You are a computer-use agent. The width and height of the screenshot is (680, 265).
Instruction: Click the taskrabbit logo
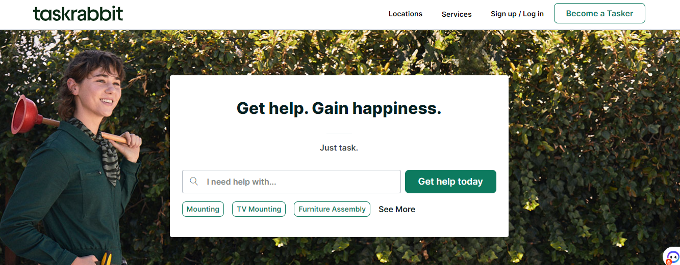point(78,14)
